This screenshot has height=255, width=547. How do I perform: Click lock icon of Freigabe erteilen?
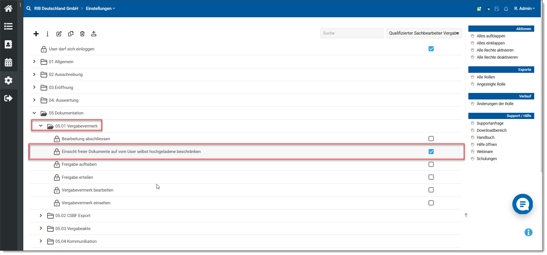(x=57, y=177)
